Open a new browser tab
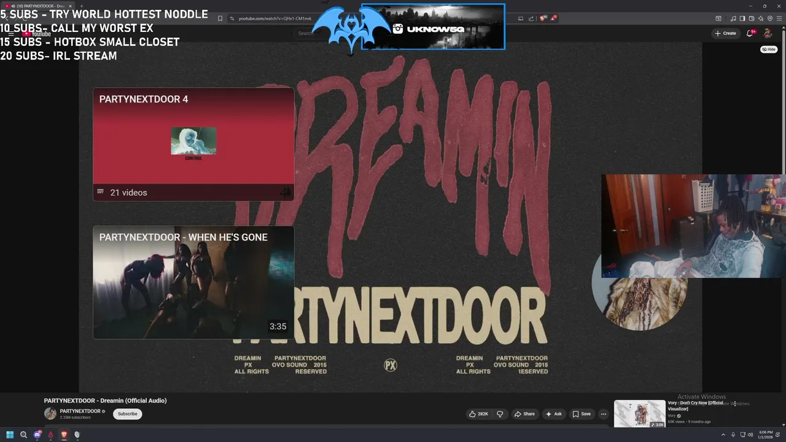 coord(81,6)
